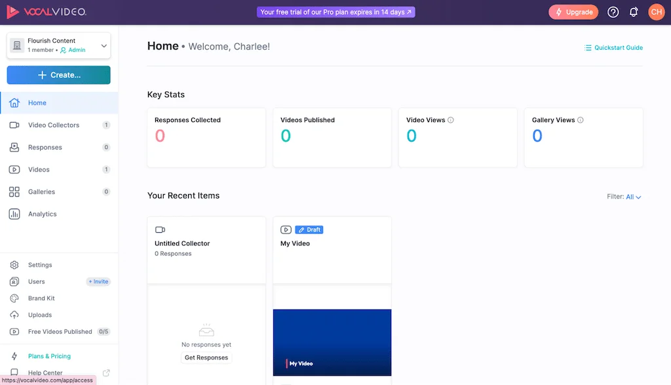671x385 pixels.
Task: Select Video Collectors in the sidebar
Action: [52, 125]
